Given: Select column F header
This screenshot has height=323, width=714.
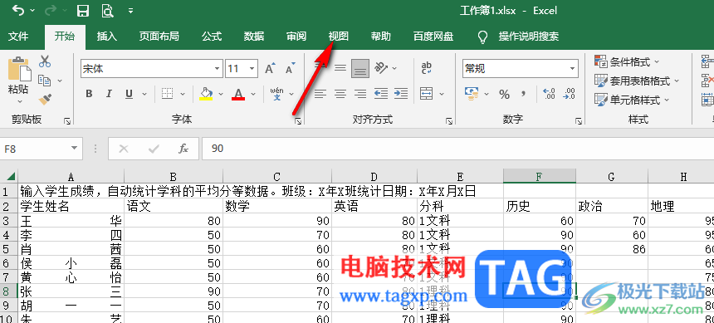Looking at the screenshot, I should tap(539, 176).
